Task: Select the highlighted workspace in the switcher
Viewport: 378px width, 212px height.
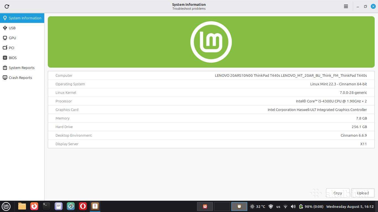Action: click(239, 206)
